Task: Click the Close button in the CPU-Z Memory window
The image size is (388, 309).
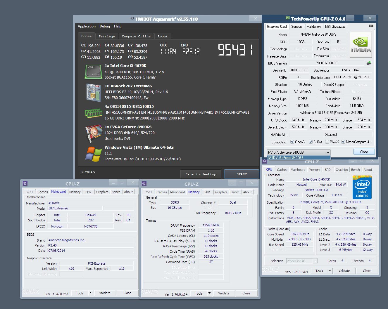Action: click(246, 293)
